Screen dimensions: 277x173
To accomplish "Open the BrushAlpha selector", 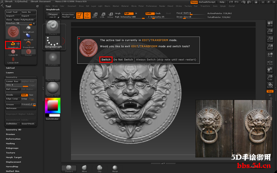I will [53, 59].
